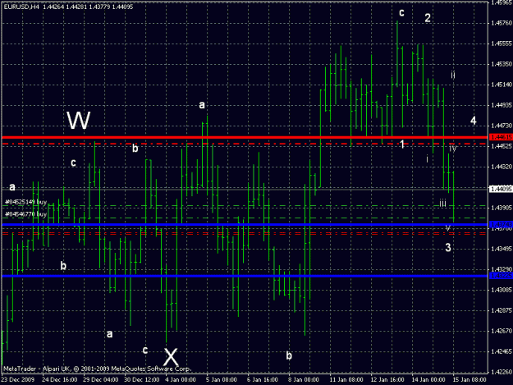Select the sub-wave label ii
The image size is (513, 385).
pos(453,75)
